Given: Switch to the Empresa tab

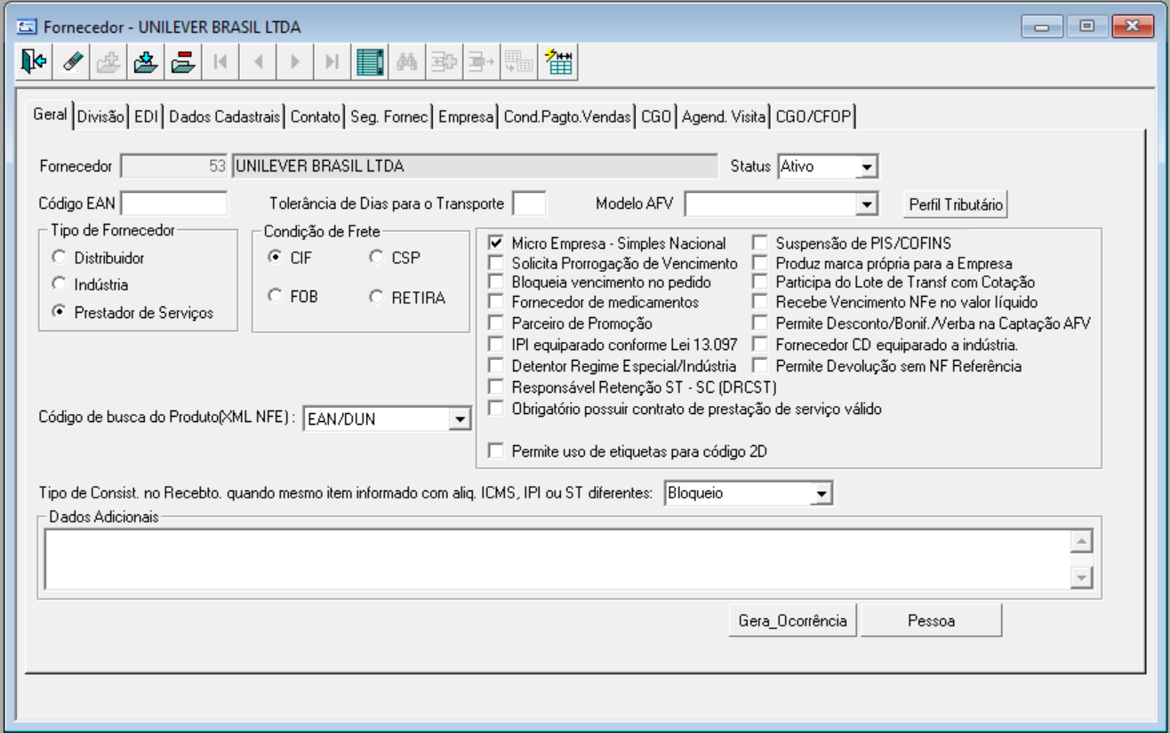Looking at the screenshot, I should [466, 116].
